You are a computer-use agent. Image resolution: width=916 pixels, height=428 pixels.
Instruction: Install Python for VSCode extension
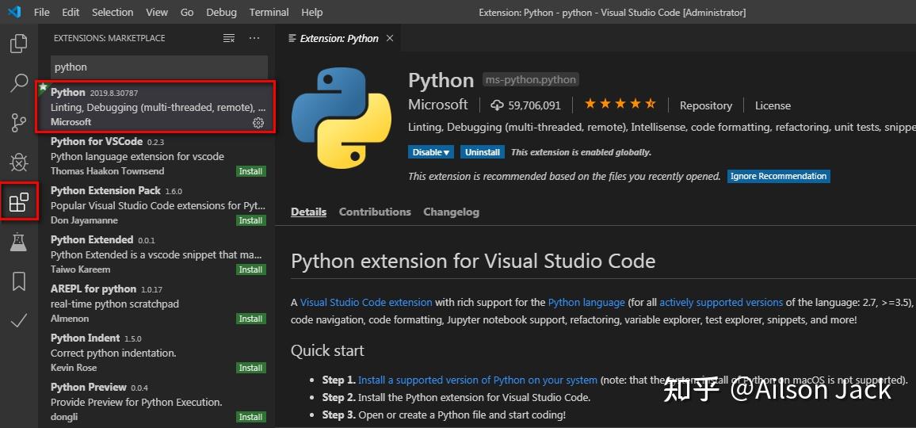(x=251, y=171)
